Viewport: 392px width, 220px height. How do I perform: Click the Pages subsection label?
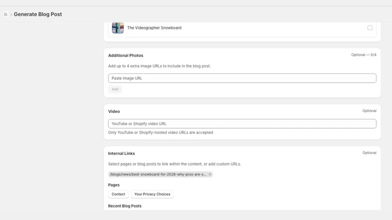[x=114, y=185]
